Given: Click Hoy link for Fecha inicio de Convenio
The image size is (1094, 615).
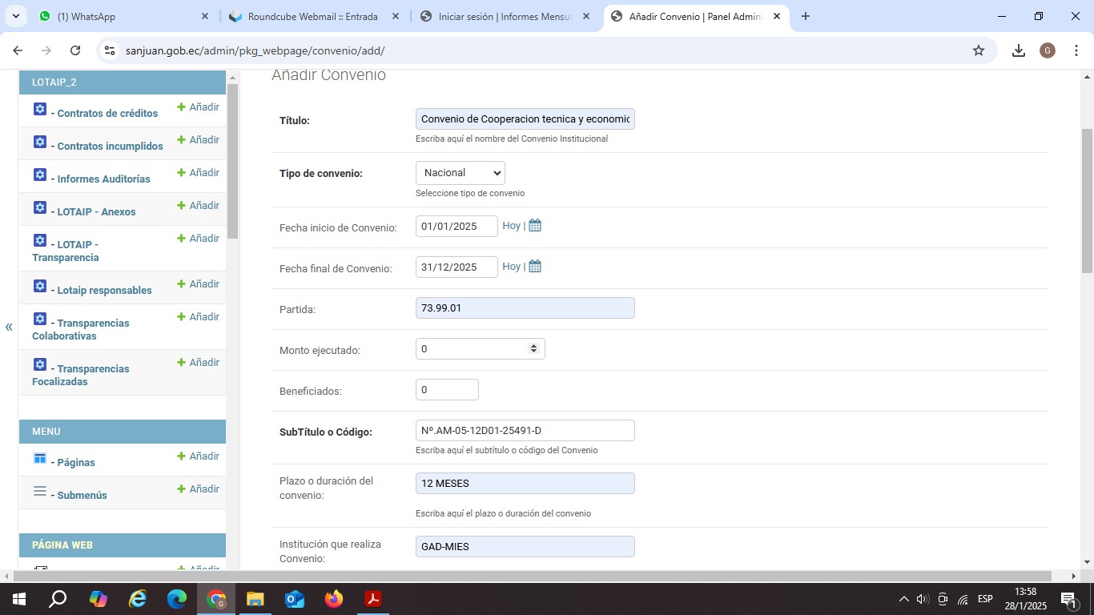Looking at the screenshot, I should pos(511,226).
